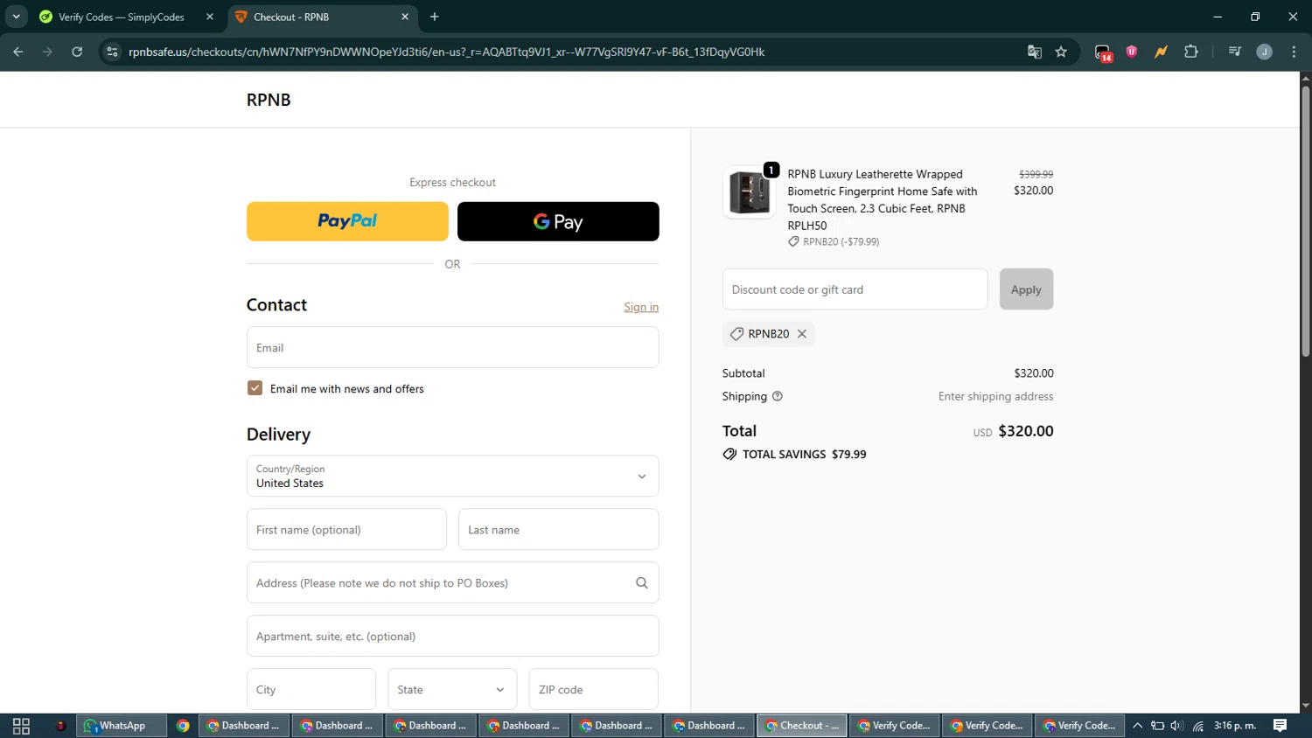Uncheck Email me with news and offers
The width and height of the screenshot is (1312, 738).
255,388
